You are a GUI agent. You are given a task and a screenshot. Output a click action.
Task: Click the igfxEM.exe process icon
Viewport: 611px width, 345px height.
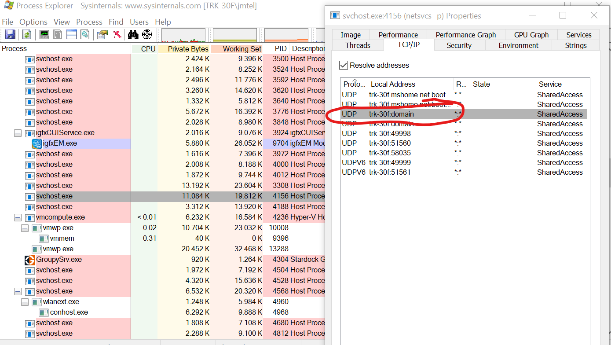37,143
